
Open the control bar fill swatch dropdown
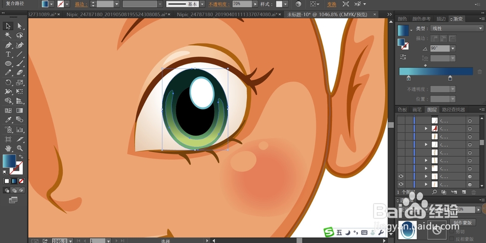[52, 4]
